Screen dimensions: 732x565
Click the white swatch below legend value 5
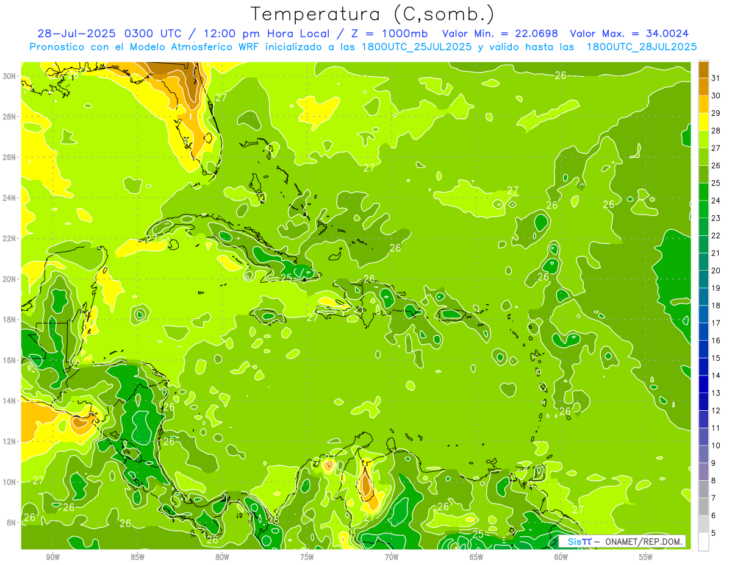[703, 542]
